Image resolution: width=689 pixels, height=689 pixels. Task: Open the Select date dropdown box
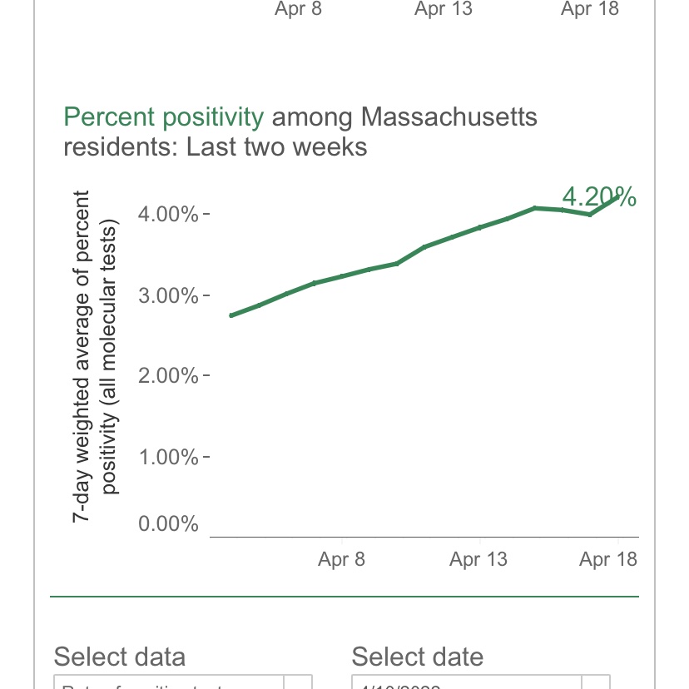[481, 682]
